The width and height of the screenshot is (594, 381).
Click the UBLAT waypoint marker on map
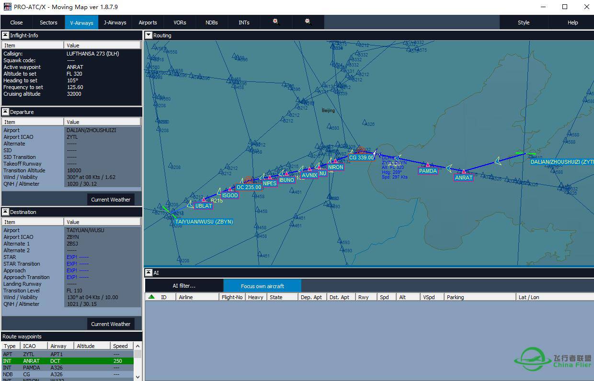204,200
